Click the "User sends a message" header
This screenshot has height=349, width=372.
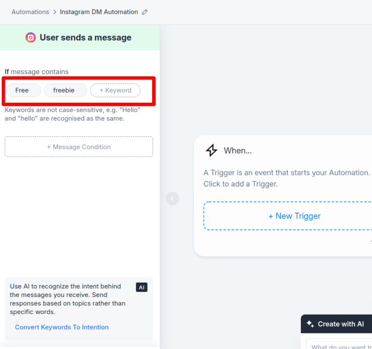click(x=85, y=37)
